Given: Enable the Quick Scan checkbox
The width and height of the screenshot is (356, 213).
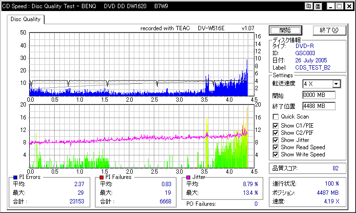Looking at the screenshot, I should click(x=276, y=117).
